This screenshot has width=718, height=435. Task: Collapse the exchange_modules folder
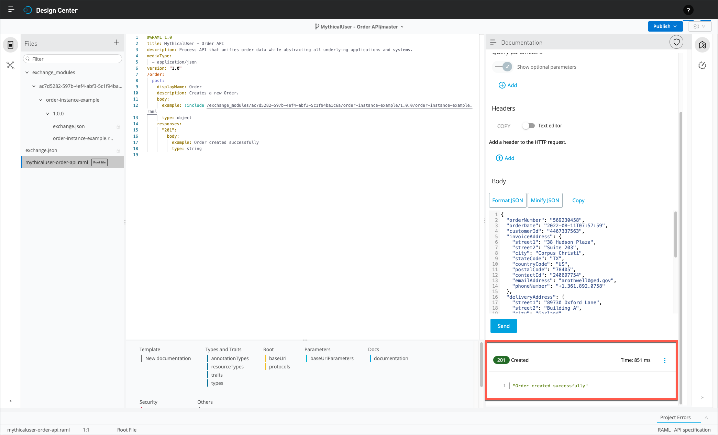[27, 72]
